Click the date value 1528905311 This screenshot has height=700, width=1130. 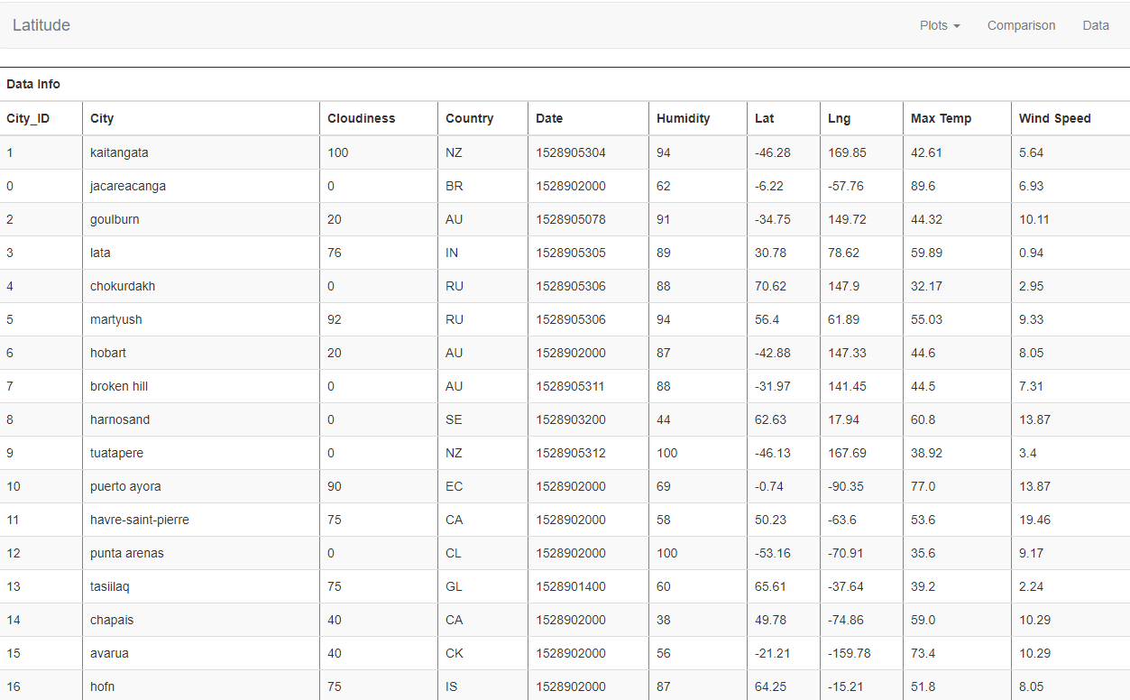coord(570,386)
